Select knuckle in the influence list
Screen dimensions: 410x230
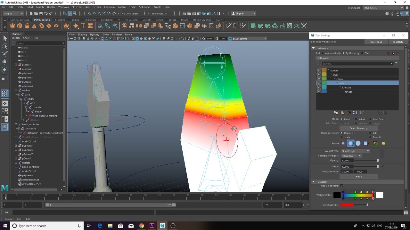click(346, 88)
